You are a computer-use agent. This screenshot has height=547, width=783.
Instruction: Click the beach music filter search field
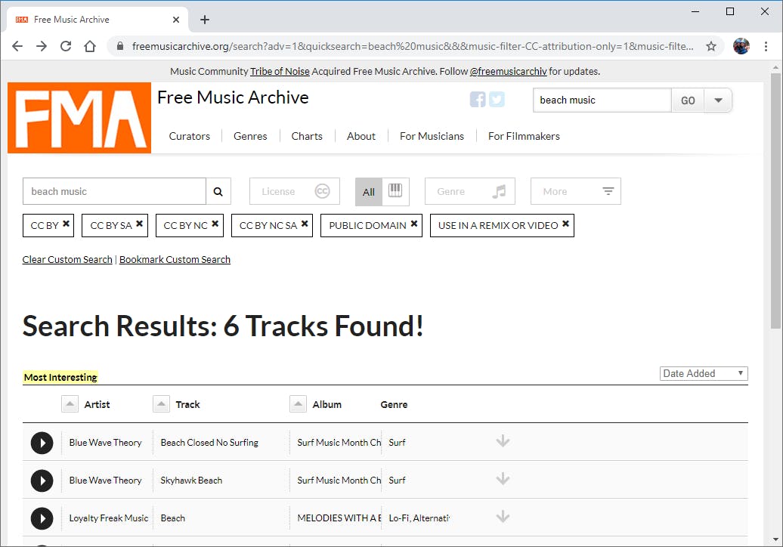114,192
